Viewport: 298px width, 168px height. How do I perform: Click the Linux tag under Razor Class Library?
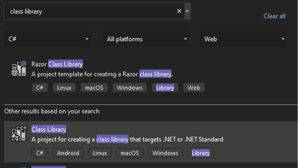(64, 88)
